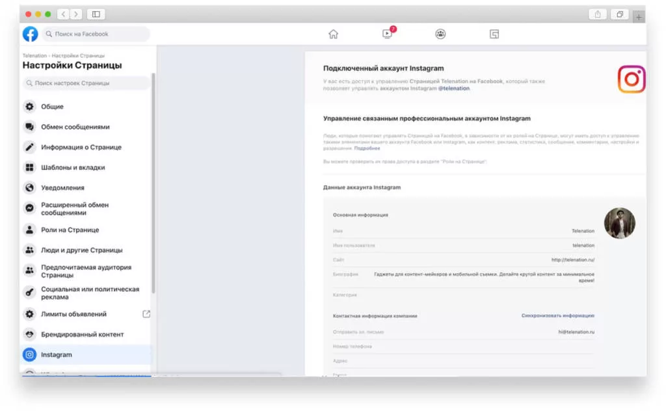Click the Данные аккаунта Instagram heading
Screen dimensions: 666x411
click(x=362, y=187)
